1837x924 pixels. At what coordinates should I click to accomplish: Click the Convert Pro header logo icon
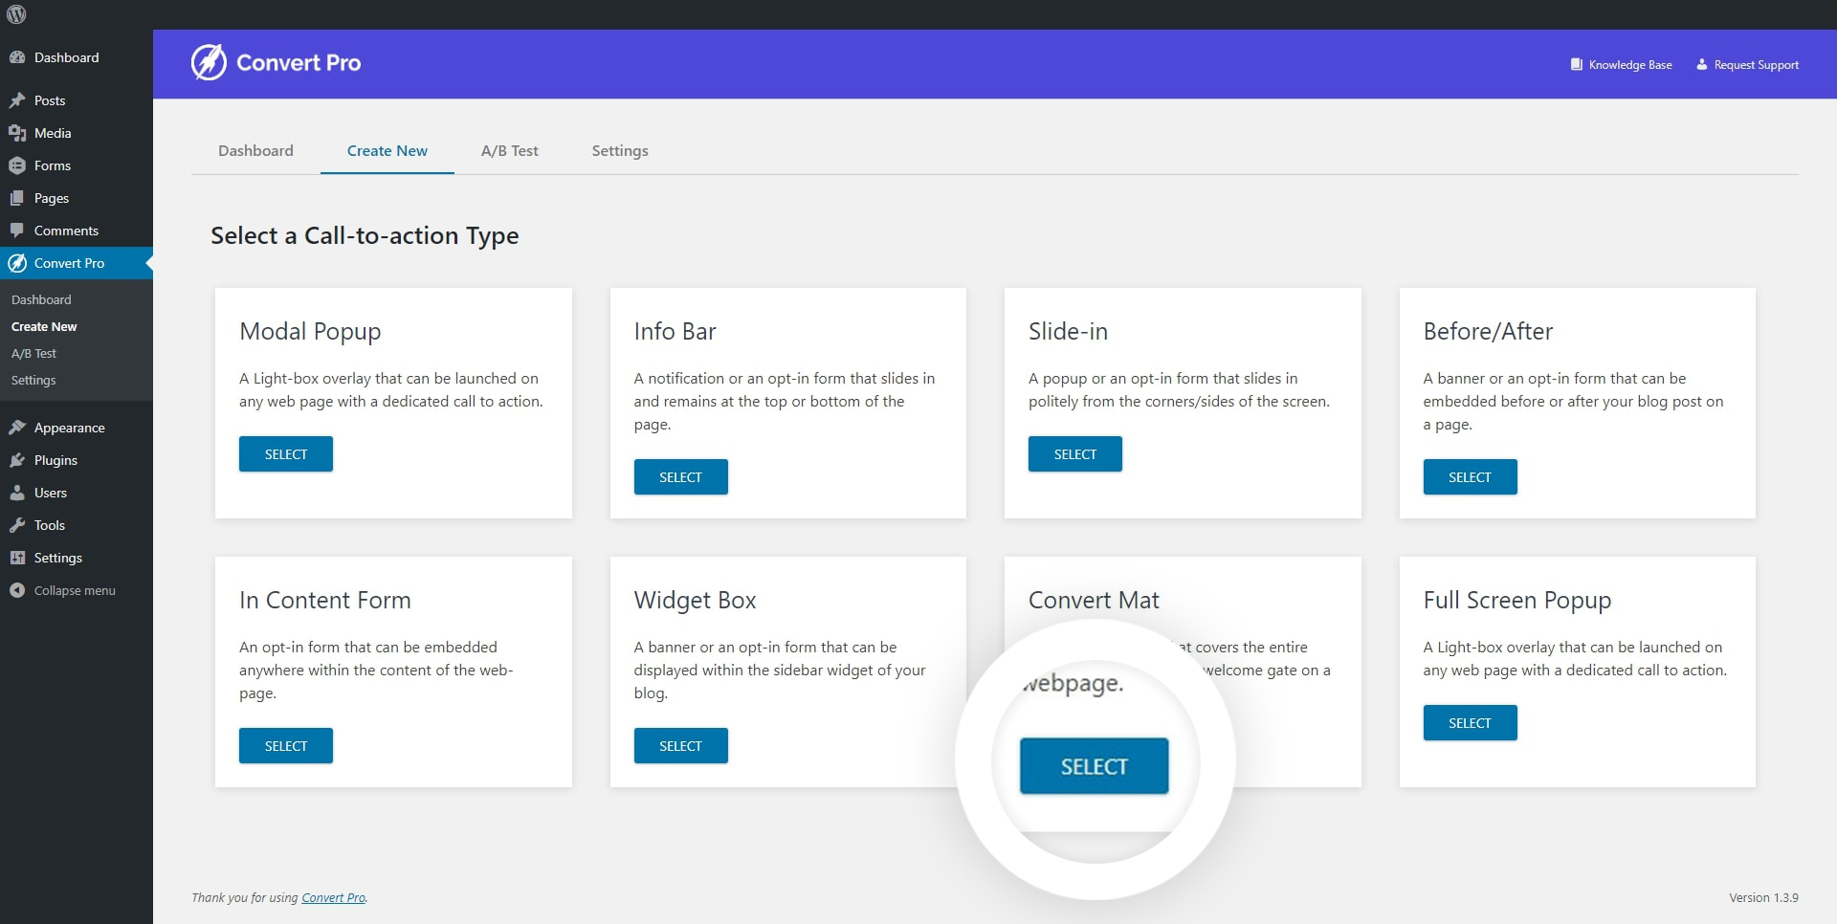click(x=209, y=63)
